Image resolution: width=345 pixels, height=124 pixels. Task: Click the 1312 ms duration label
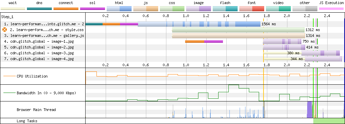click(x=313, y=30)
